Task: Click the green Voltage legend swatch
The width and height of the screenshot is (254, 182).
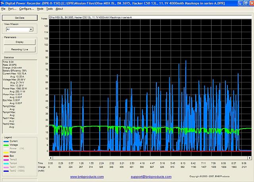Action: click(6, 144)
